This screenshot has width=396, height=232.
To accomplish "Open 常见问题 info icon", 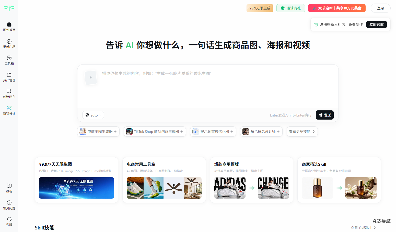I will coord(9,203).
